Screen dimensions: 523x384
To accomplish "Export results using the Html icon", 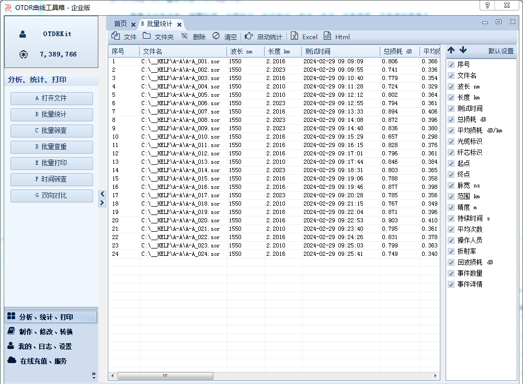I will 327,36.
